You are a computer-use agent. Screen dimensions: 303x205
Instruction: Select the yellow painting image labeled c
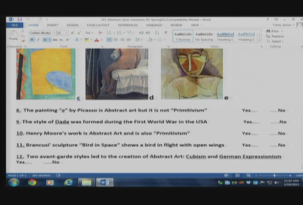46,74
